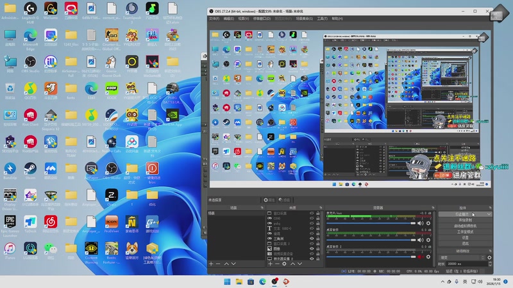Toggle visibility eye of 图像 source
This screenshot has width=513, height=288.
click(312, 249)
